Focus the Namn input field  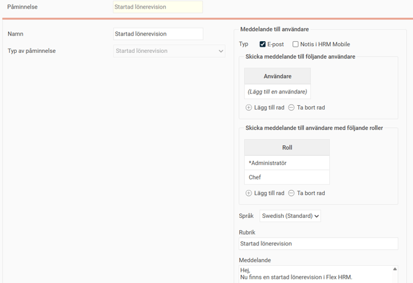coord(158,34)
